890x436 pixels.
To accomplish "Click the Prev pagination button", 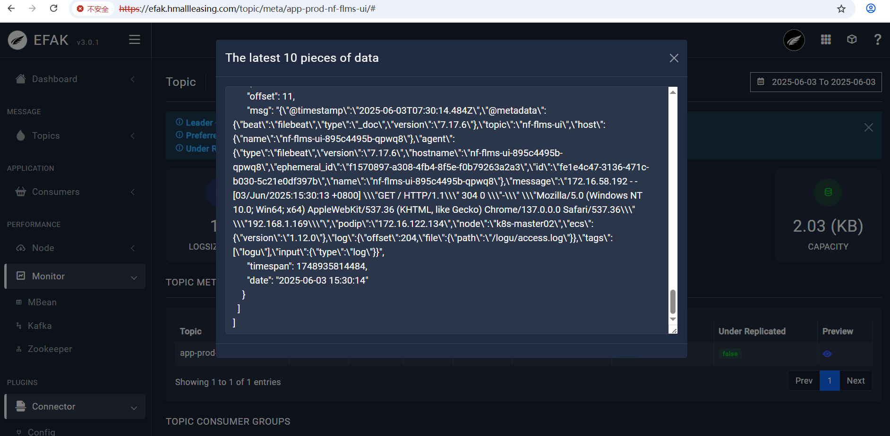I will pyautogui.click(x=804, y=381).
